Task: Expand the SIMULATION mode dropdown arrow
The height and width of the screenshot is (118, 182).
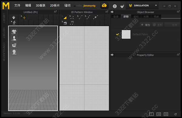Action: (x=156, y=5)
